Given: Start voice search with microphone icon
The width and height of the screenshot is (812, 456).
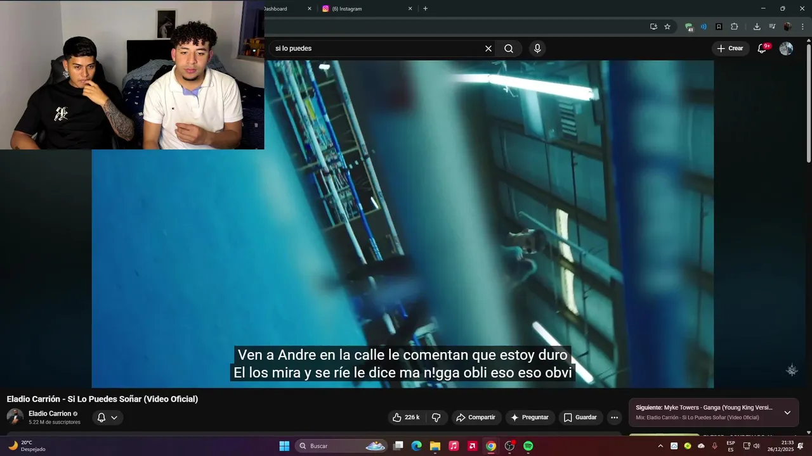Looking at the screenshot, I should (x=537, y=49).
